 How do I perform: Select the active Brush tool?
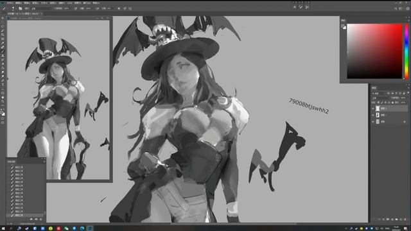[3, 51]
